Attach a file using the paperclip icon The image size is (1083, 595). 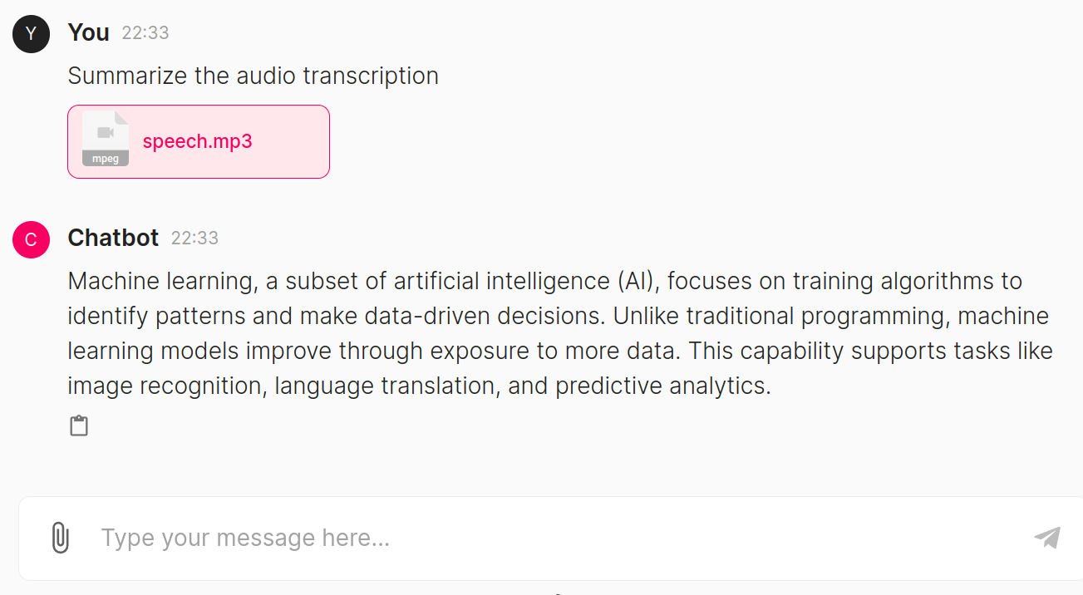point(60,538)
